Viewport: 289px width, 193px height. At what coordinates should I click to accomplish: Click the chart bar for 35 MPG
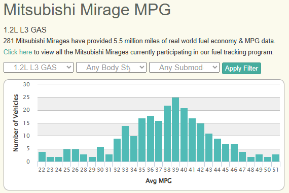[142, 140]
